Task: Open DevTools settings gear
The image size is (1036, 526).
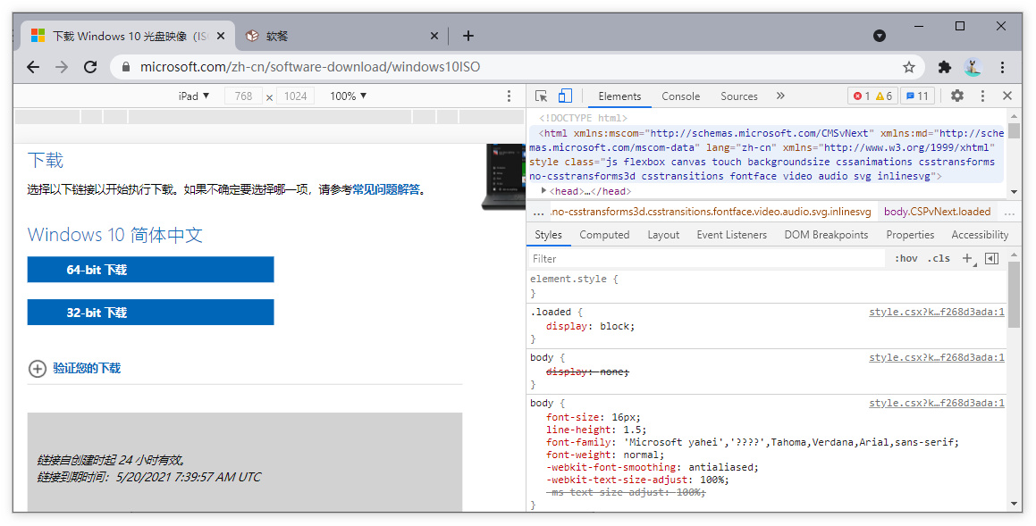Action: [x=956, y=96]
